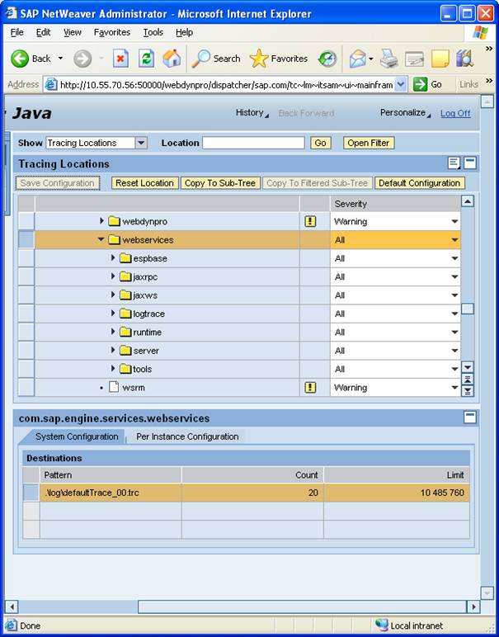Open Severity dropdown for webdynpro
The image size is (499, 637).
(454, 222)
